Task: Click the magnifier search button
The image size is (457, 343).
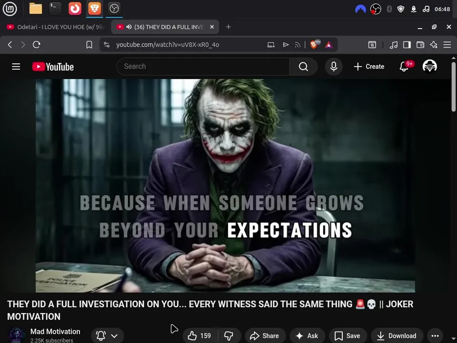Action: [x=303, y=67]
